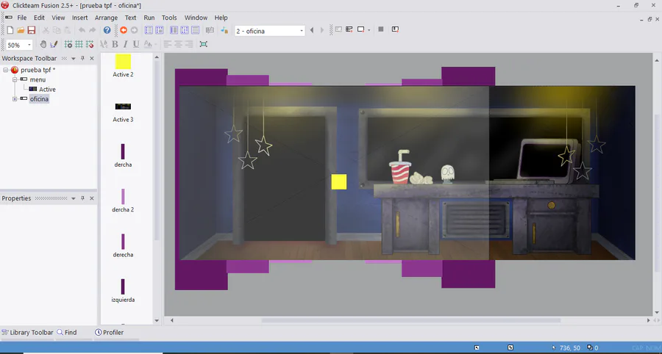The width and height of the screenshot is (662, 354).
Task: Open the text color icon
Action: [x=147, y=44]
